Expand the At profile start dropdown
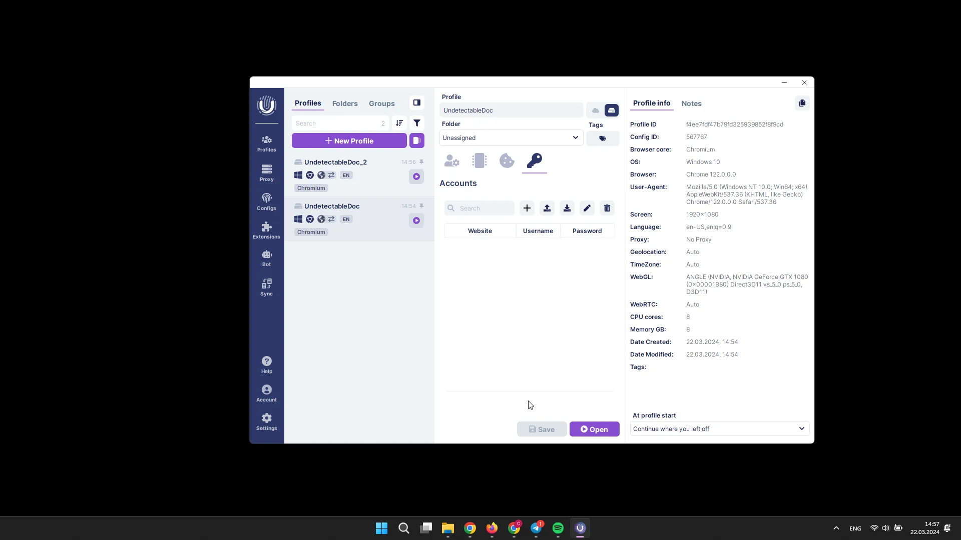Image resolution: width=961 pixels, height=540 pixels. pos(719,428)
